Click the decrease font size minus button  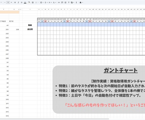(x=5, y=3)
